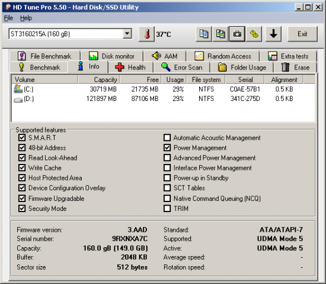Toggle the Interface Power Management checkbox

(167, 168)
